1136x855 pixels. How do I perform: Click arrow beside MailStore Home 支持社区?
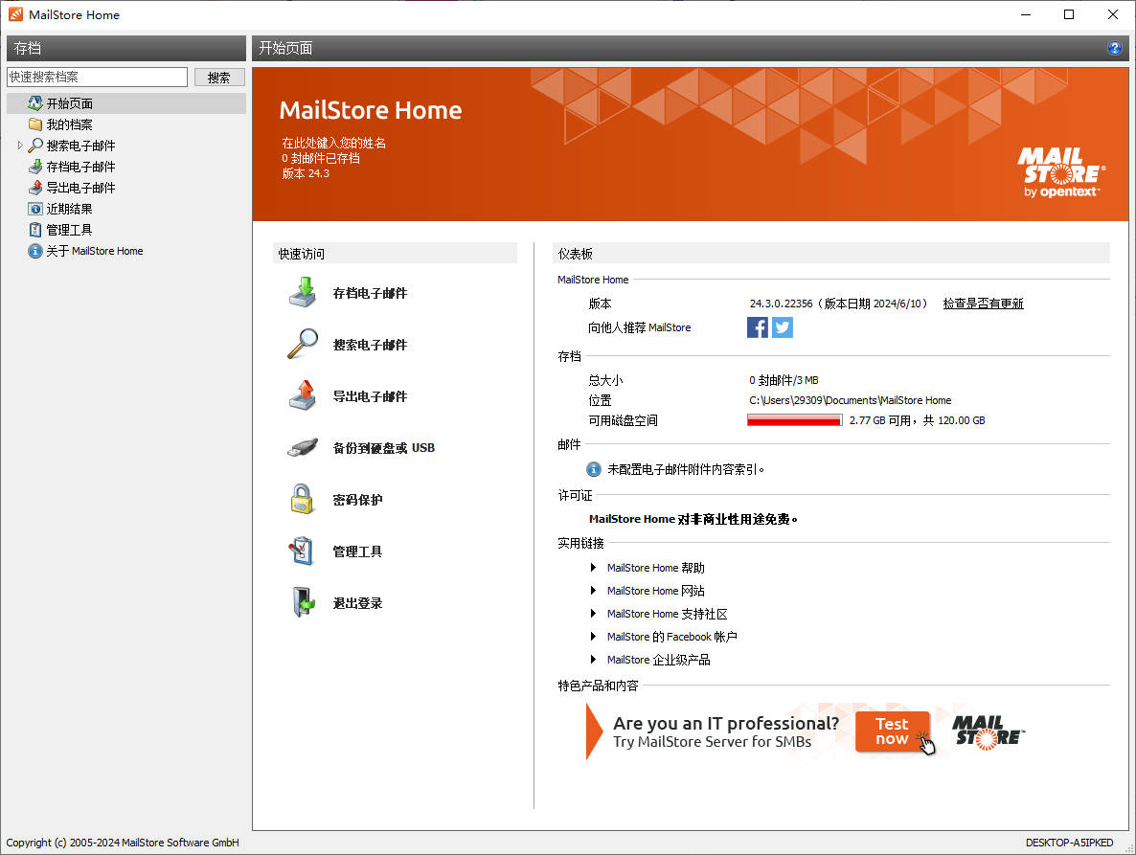pos(593,613)
